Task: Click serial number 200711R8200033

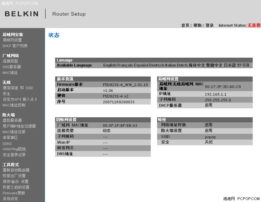Action: coord(119,102)
